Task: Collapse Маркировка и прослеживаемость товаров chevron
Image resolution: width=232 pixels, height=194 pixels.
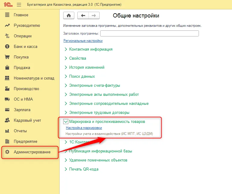Action: point(66,122)
